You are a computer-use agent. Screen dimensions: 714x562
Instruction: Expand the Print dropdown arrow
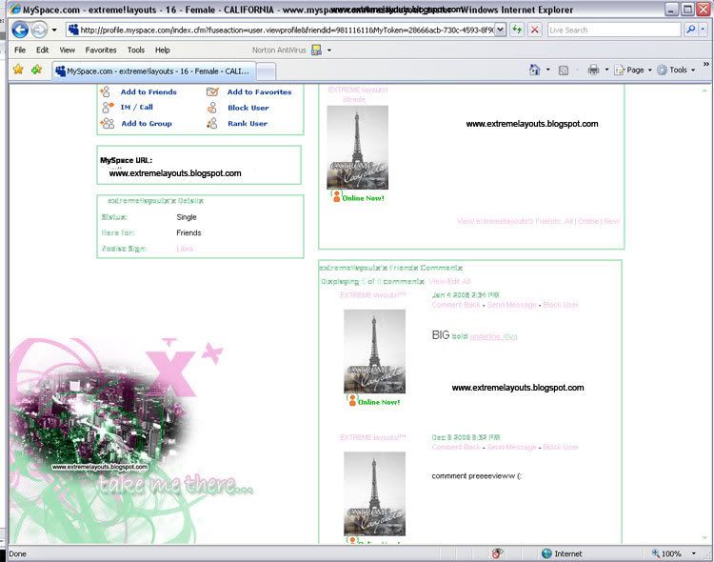[x=606, y=70]
